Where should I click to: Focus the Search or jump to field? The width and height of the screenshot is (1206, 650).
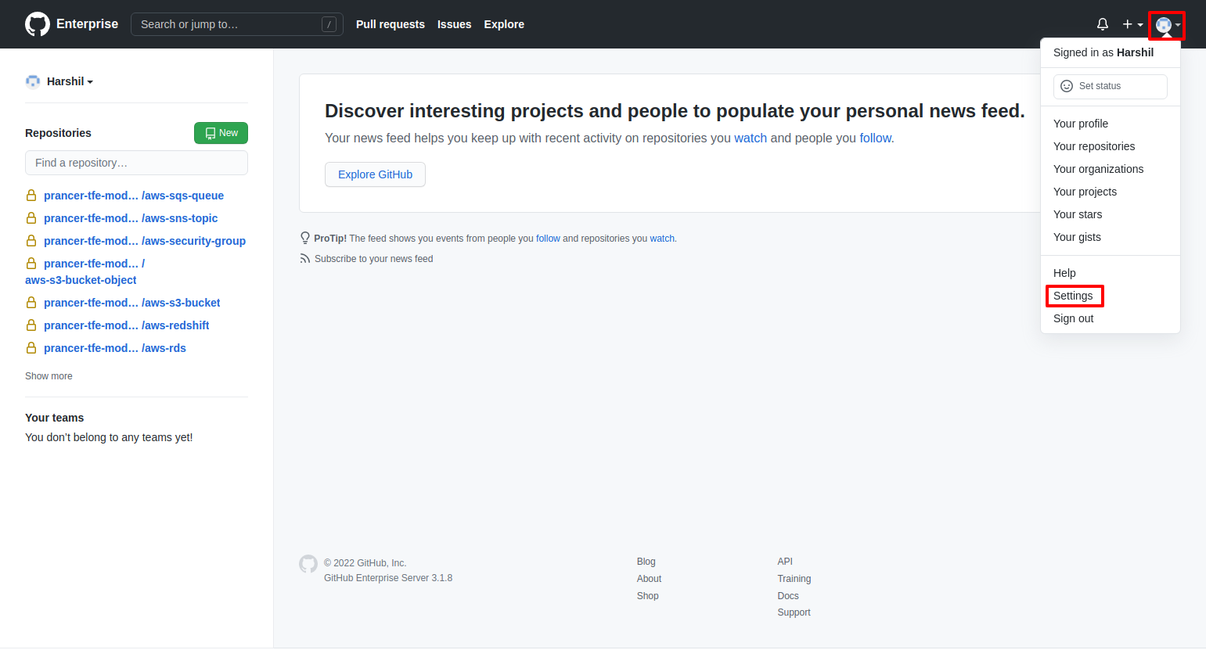236,24
